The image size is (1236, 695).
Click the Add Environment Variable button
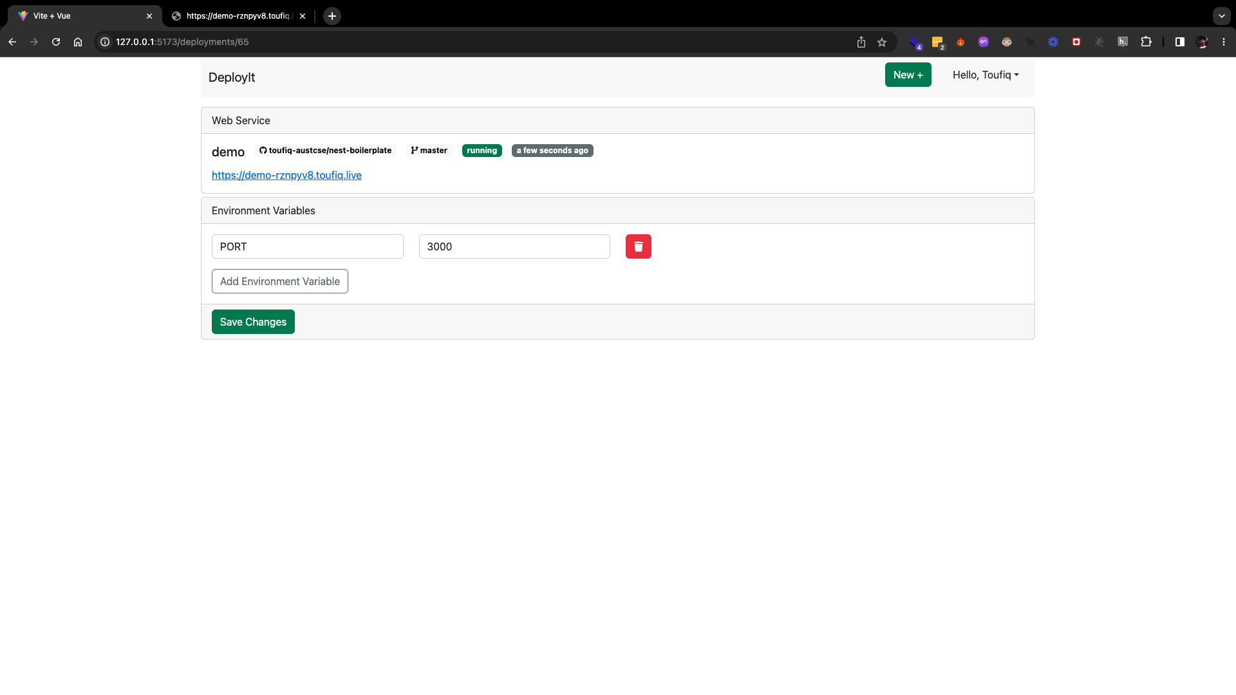pos(279,281)
